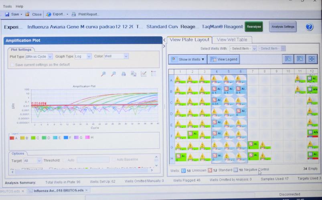Viewport: 322px width, 200px height.
Task: Click the save plot image icon
Action: pos(134,74)
